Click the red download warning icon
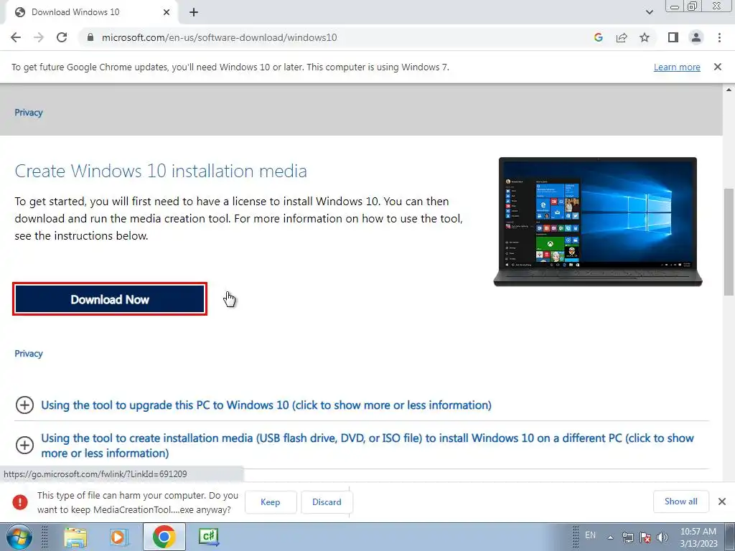The image size is (735, 551). pos(19,502)
